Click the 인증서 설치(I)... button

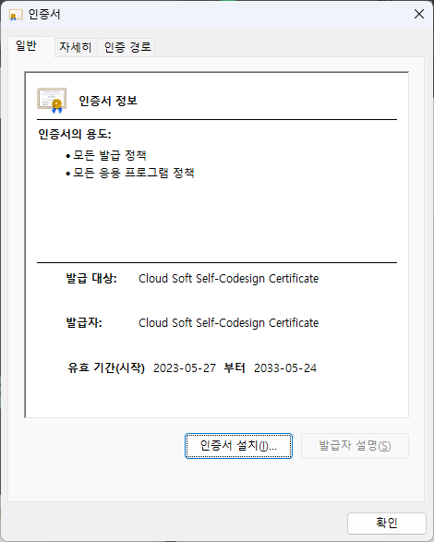tap(238, 446)
